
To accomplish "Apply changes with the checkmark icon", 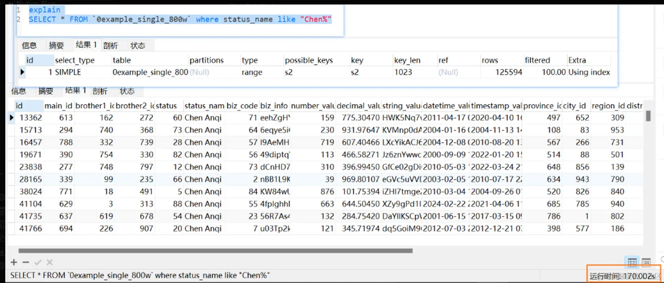I will [38, 262].
